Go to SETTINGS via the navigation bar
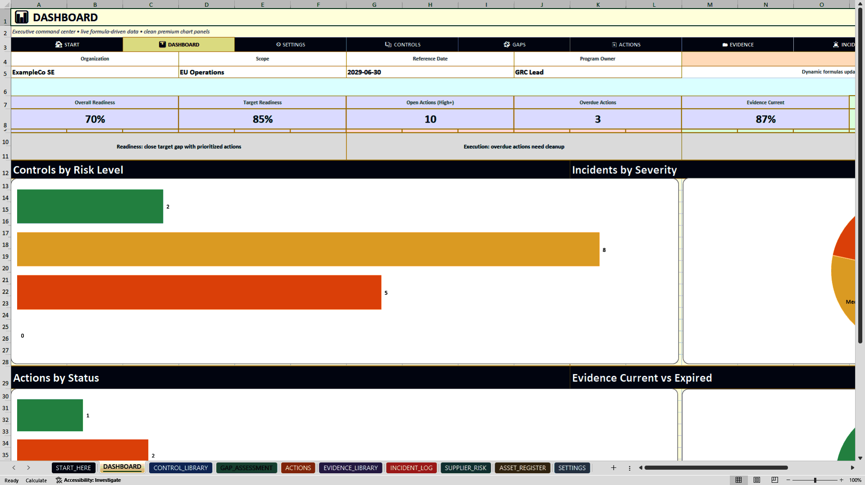 (291, 45)
